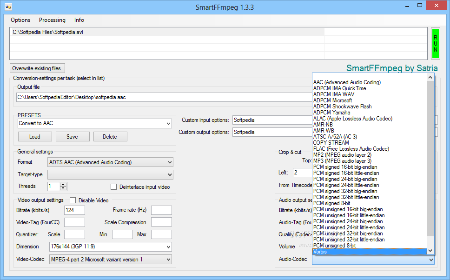Choose ADPCM Shockwave Flash codec
The width and height of the screenshot is (450, 280).
[x=370, y=107]
